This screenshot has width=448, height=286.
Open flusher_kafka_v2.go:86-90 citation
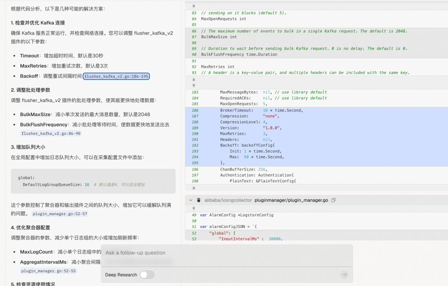pos(51,133)
